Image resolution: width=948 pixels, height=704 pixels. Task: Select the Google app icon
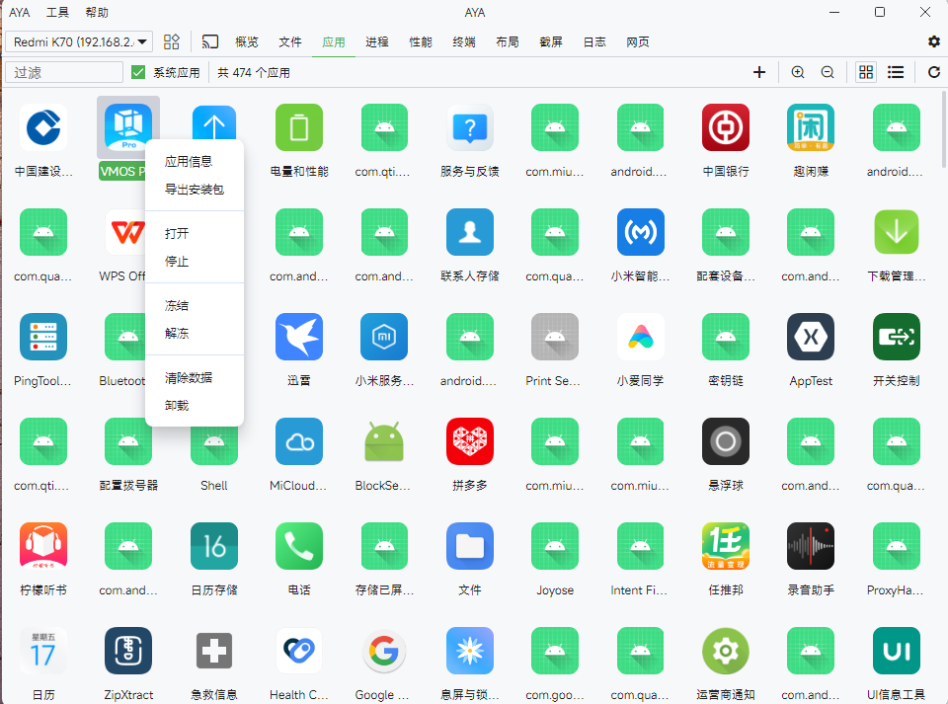coord(384,651)
